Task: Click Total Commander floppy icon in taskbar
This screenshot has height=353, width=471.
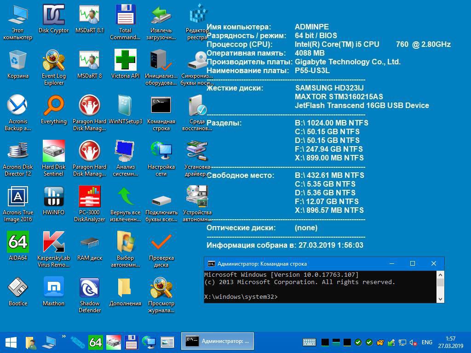Action: pos(131,342)
